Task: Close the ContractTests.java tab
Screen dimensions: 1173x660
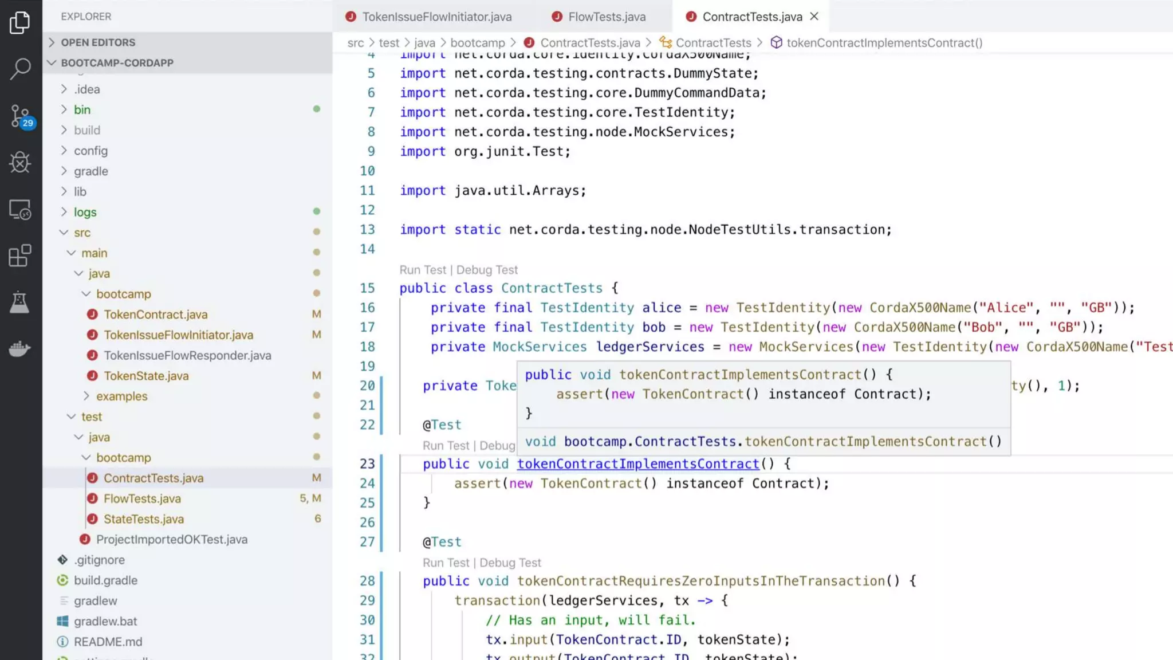Action: [814, 17]
